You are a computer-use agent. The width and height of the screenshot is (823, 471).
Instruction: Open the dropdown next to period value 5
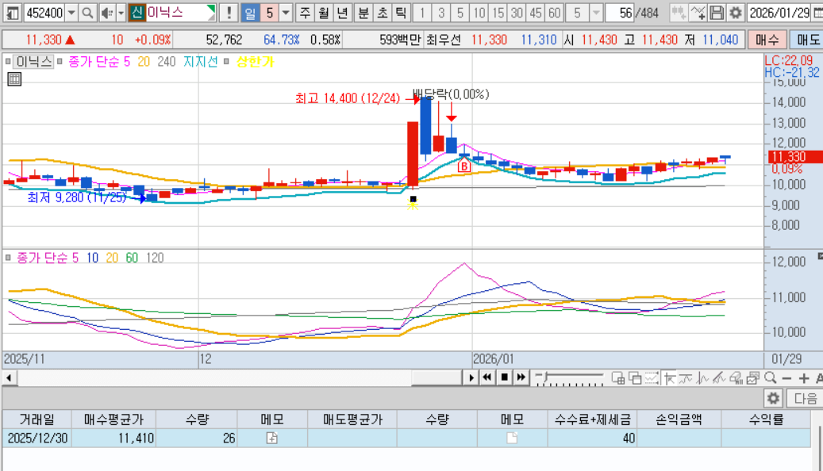click(x=286, y=13)
